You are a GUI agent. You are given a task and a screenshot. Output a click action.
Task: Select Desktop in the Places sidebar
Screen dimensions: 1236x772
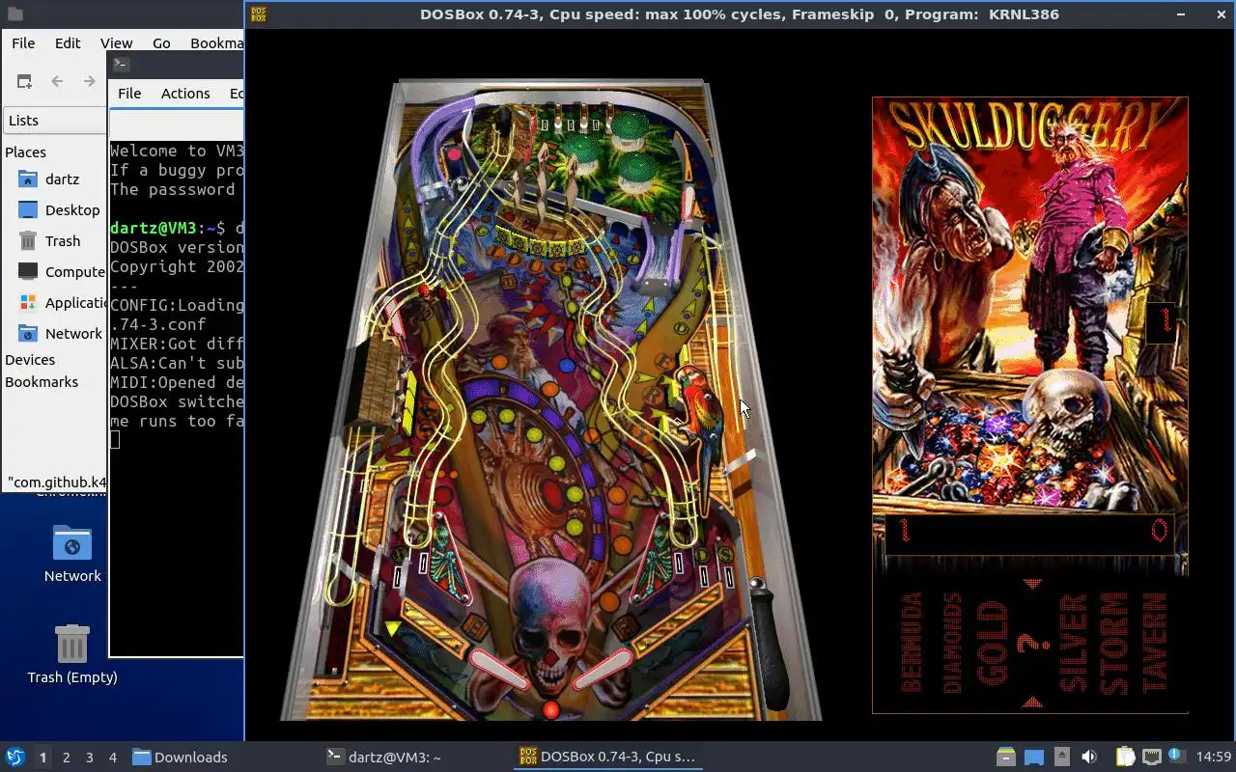click(x=54, y=210)
